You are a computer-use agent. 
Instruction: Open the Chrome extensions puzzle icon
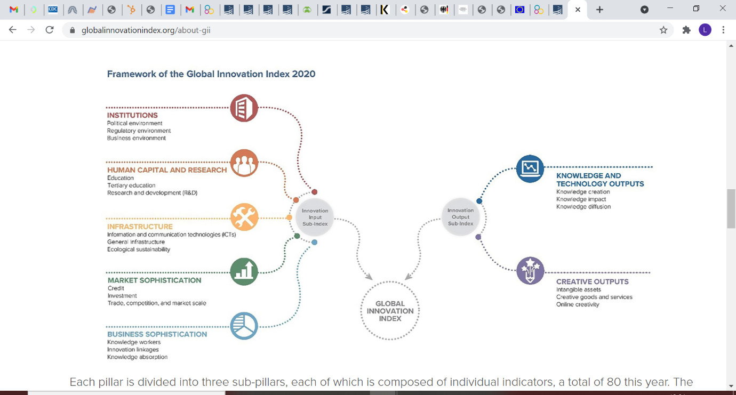[686, 30]
